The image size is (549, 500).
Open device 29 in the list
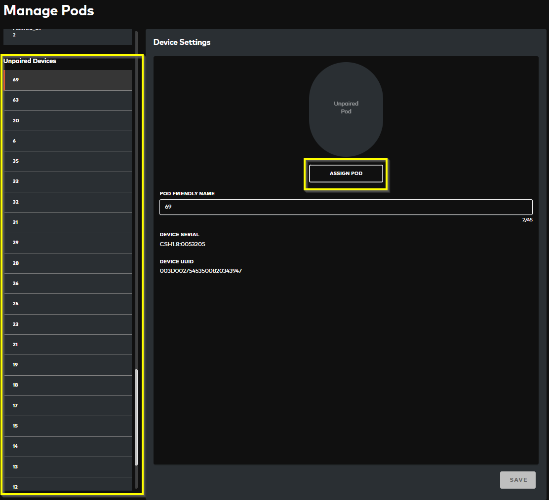click(x=68, y=243)
